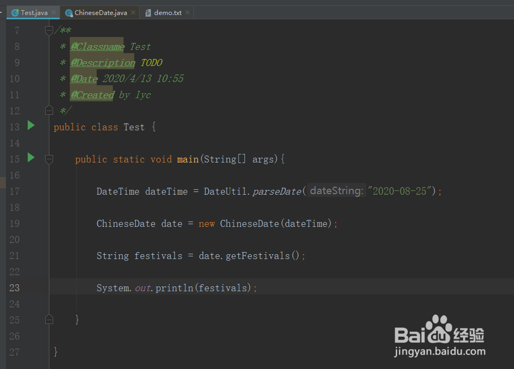Click the DateUtil class reference
The image size is (514, 369).
[x=225, y=191]
